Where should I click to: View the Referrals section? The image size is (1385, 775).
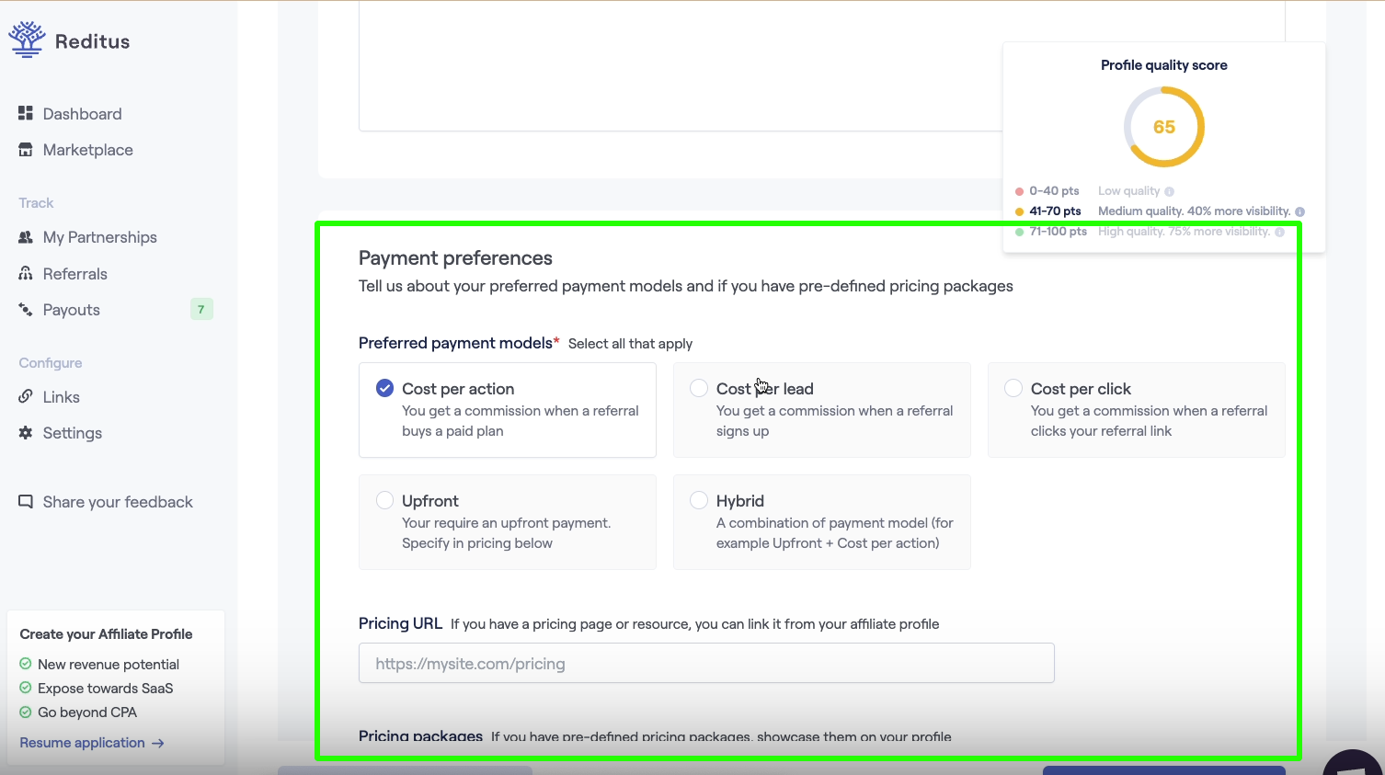(74, 273)
